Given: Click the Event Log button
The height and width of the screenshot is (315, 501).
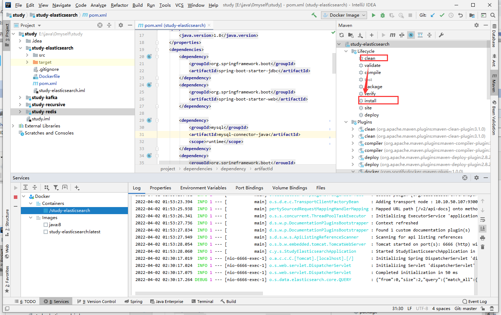Looking at the screenshot, I should pos(474,302).
